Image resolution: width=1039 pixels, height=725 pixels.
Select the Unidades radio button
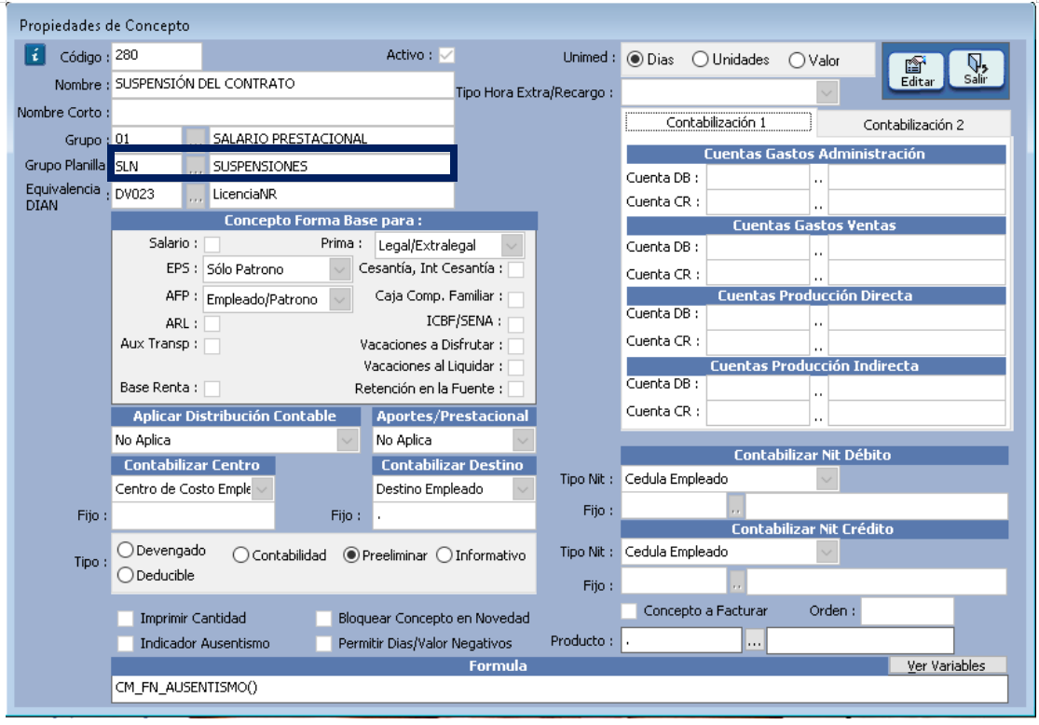(700, 60)
